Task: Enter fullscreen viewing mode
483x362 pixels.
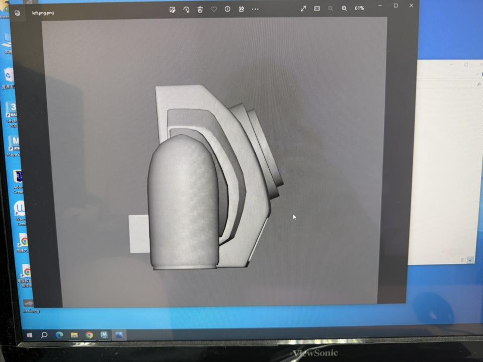Action: coord(303,9)
